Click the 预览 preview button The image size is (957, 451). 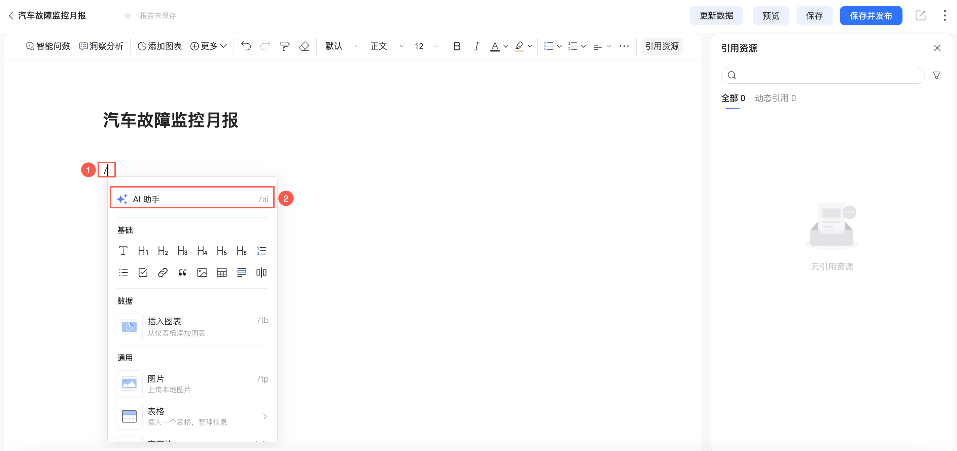(x=771, y=15)
